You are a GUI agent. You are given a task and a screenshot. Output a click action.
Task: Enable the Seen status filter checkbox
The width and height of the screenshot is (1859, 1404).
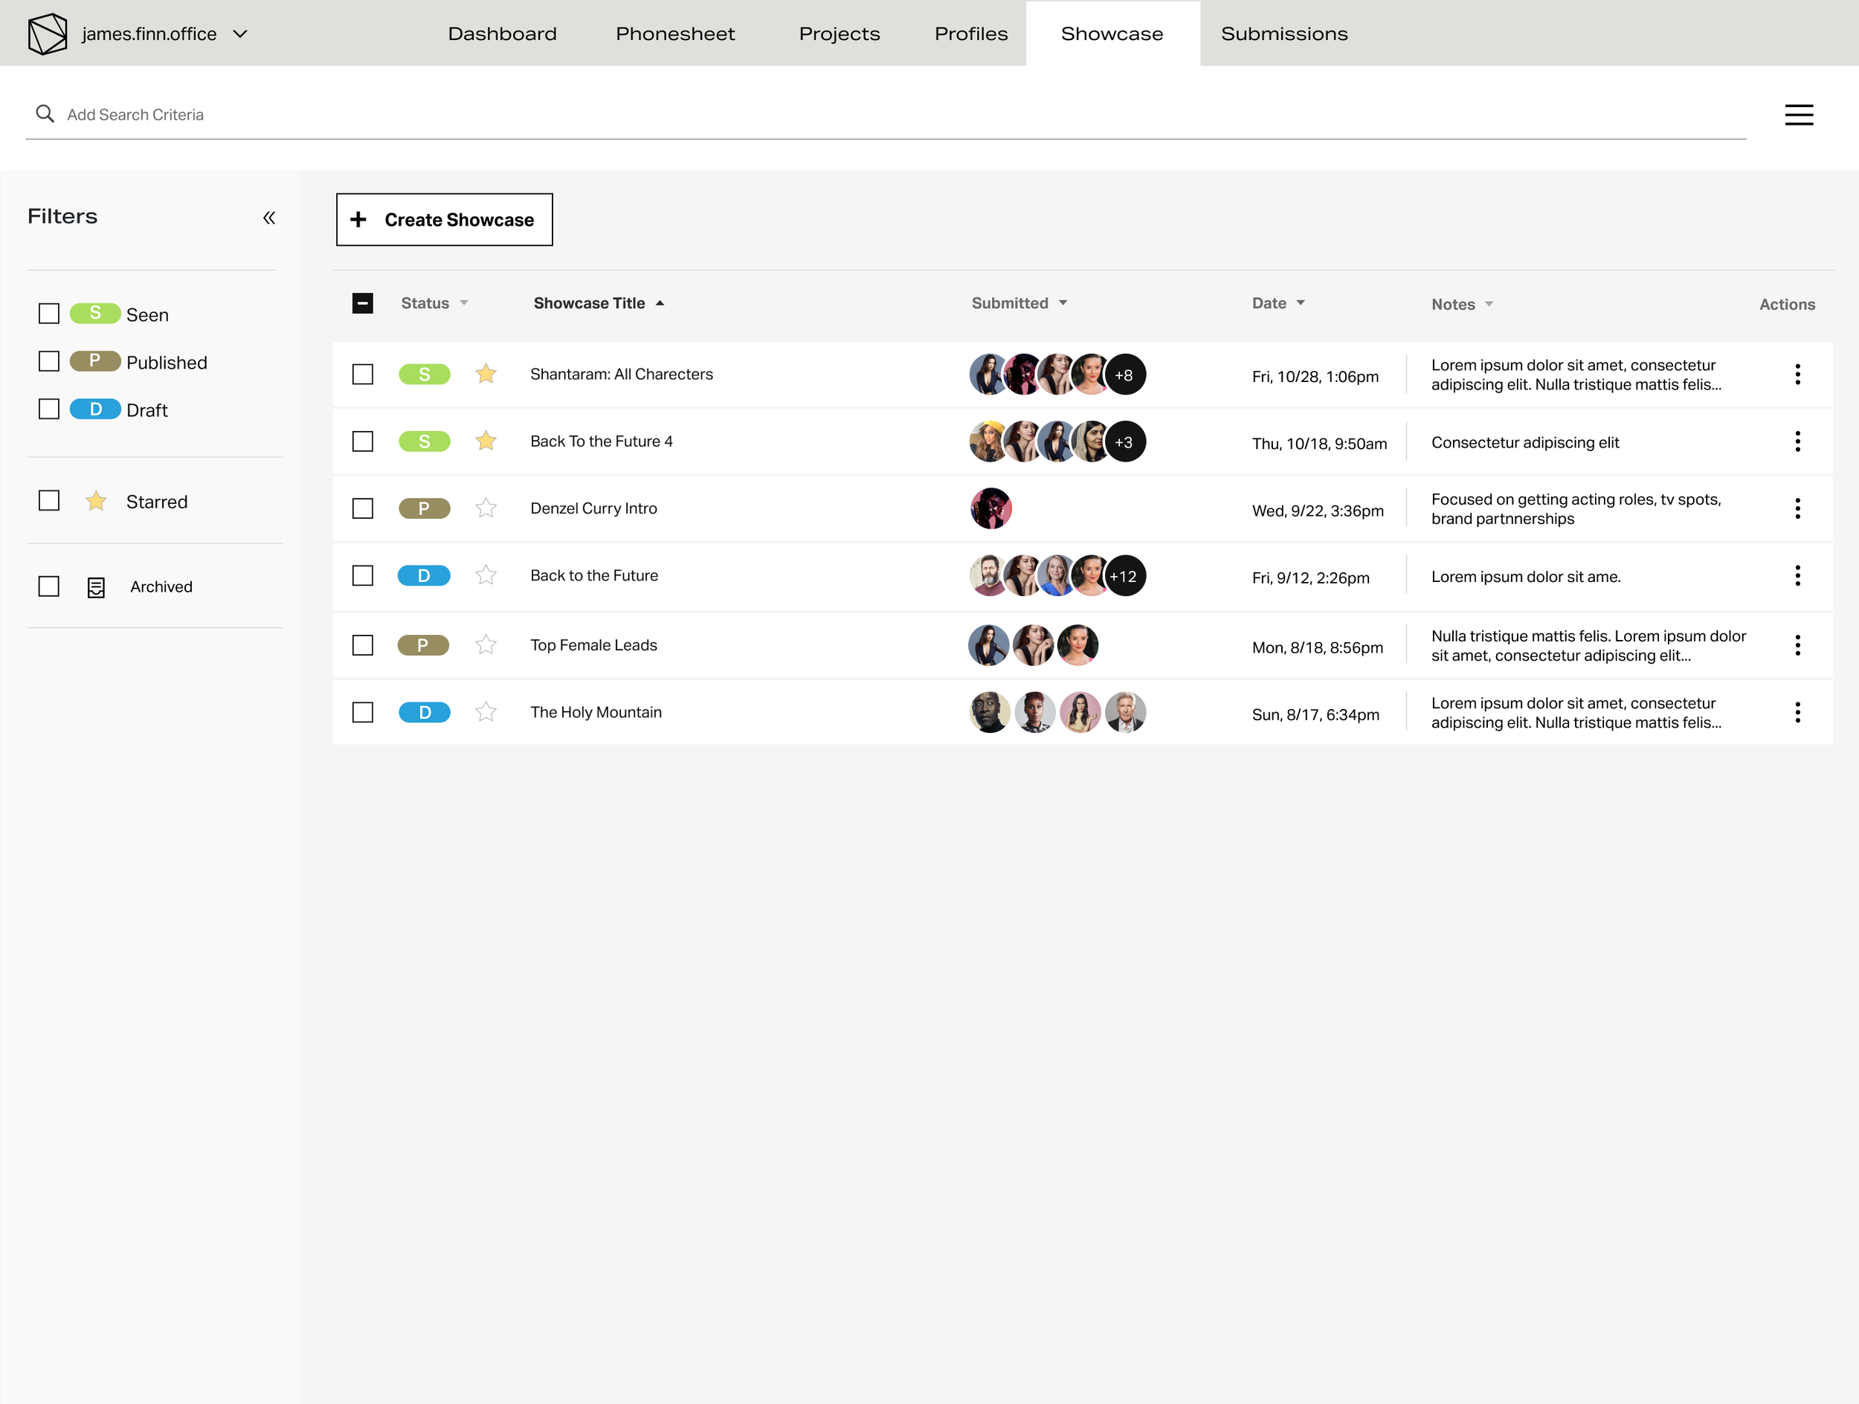tap(50, 314)
